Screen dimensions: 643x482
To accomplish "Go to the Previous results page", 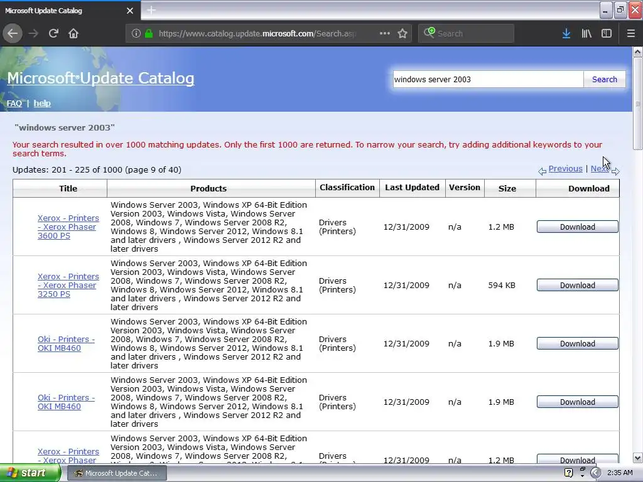I will (x=565, y=168).
